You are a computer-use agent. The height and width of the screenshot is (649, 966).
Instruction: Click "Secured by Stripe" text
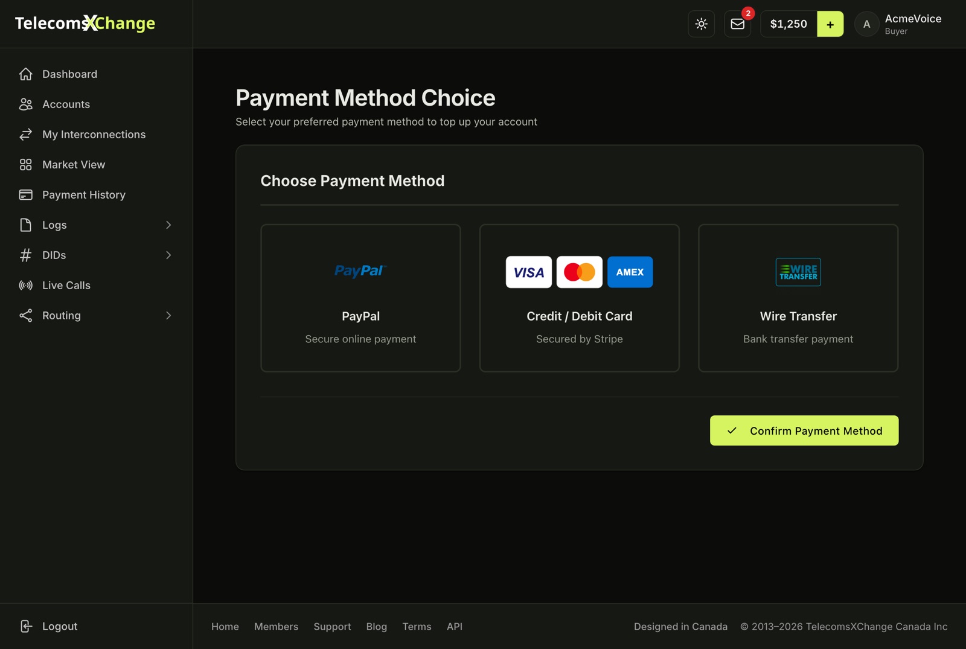(579, 339)
